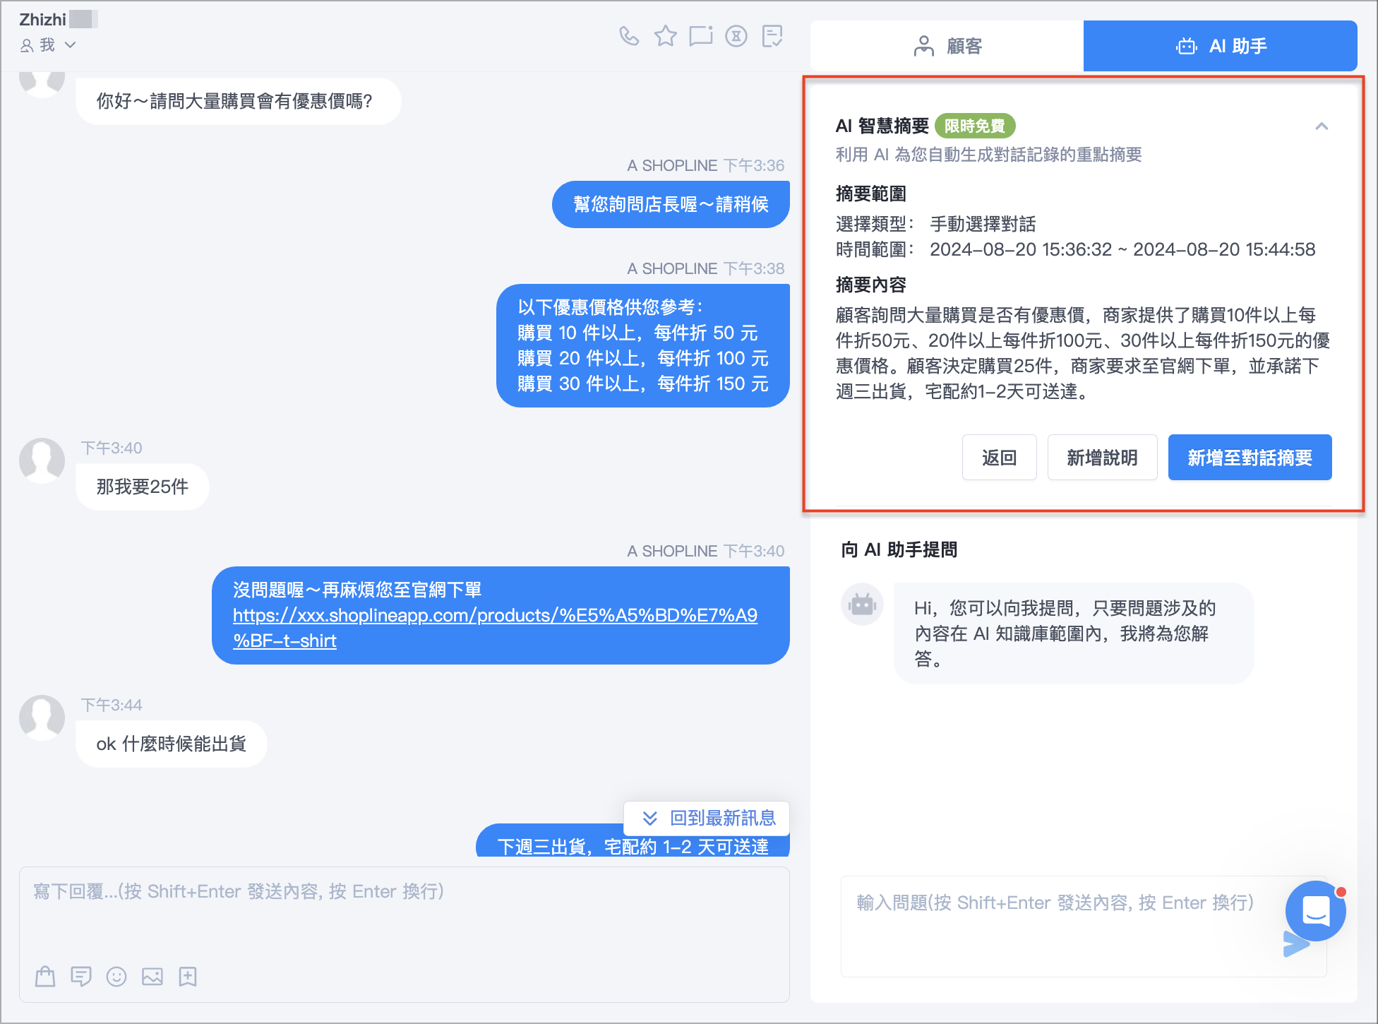The height and width of the screenshot is (1024, 1378).
Task: Switch to the AI 助手 tab
Action: (1221, 46)
